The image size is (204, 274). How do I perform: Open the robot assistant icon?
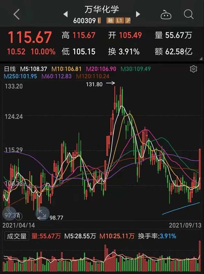tap(166, 15)
